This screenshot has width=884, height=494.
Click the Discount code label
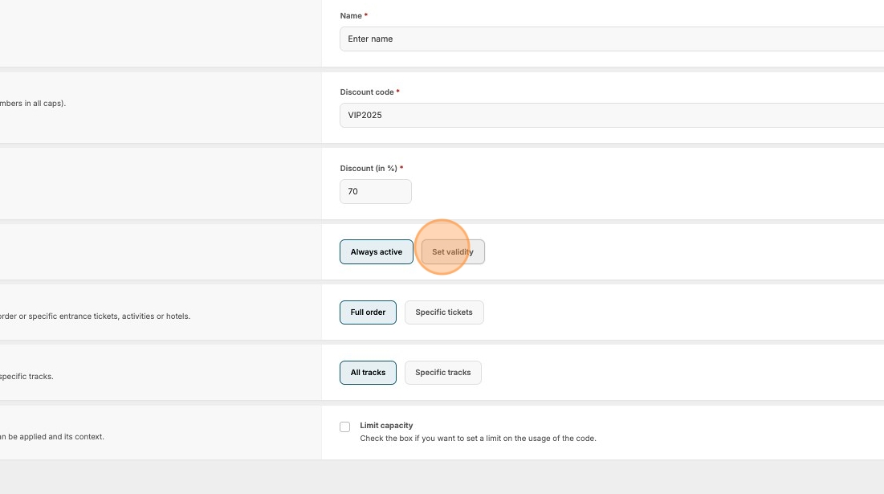pyautogui.click(x=366, y=92)
